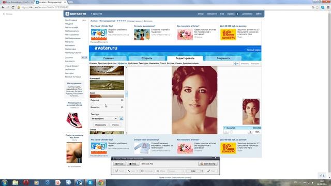Open the Текстуры section
Screen dimensions: 331x186
point(143,63)
